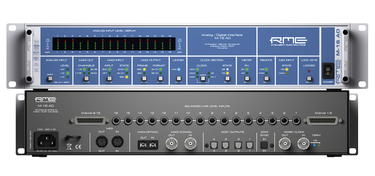375x176 pixels.
Task: Click the MIDI Input DIN LED
Action: pyautogui.click(x=286, y=69)
